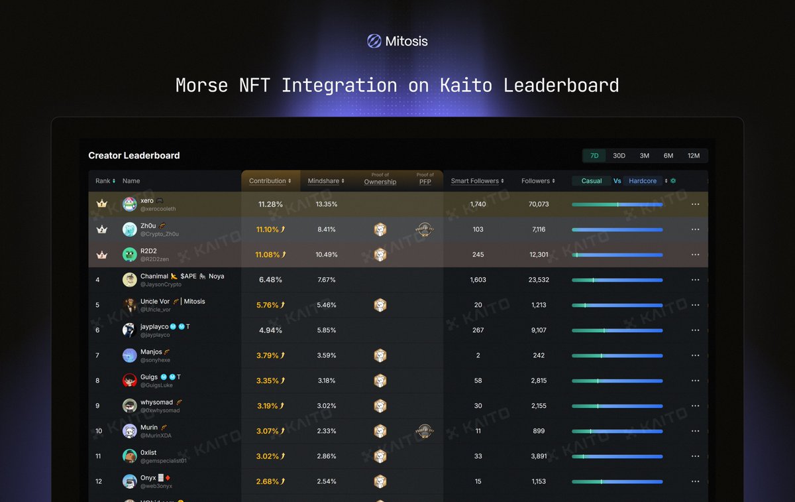Click Murin's Proof of PFP badge
This screenshot has height=502, width=795.
pyautogui.click(x=425, y=431)
